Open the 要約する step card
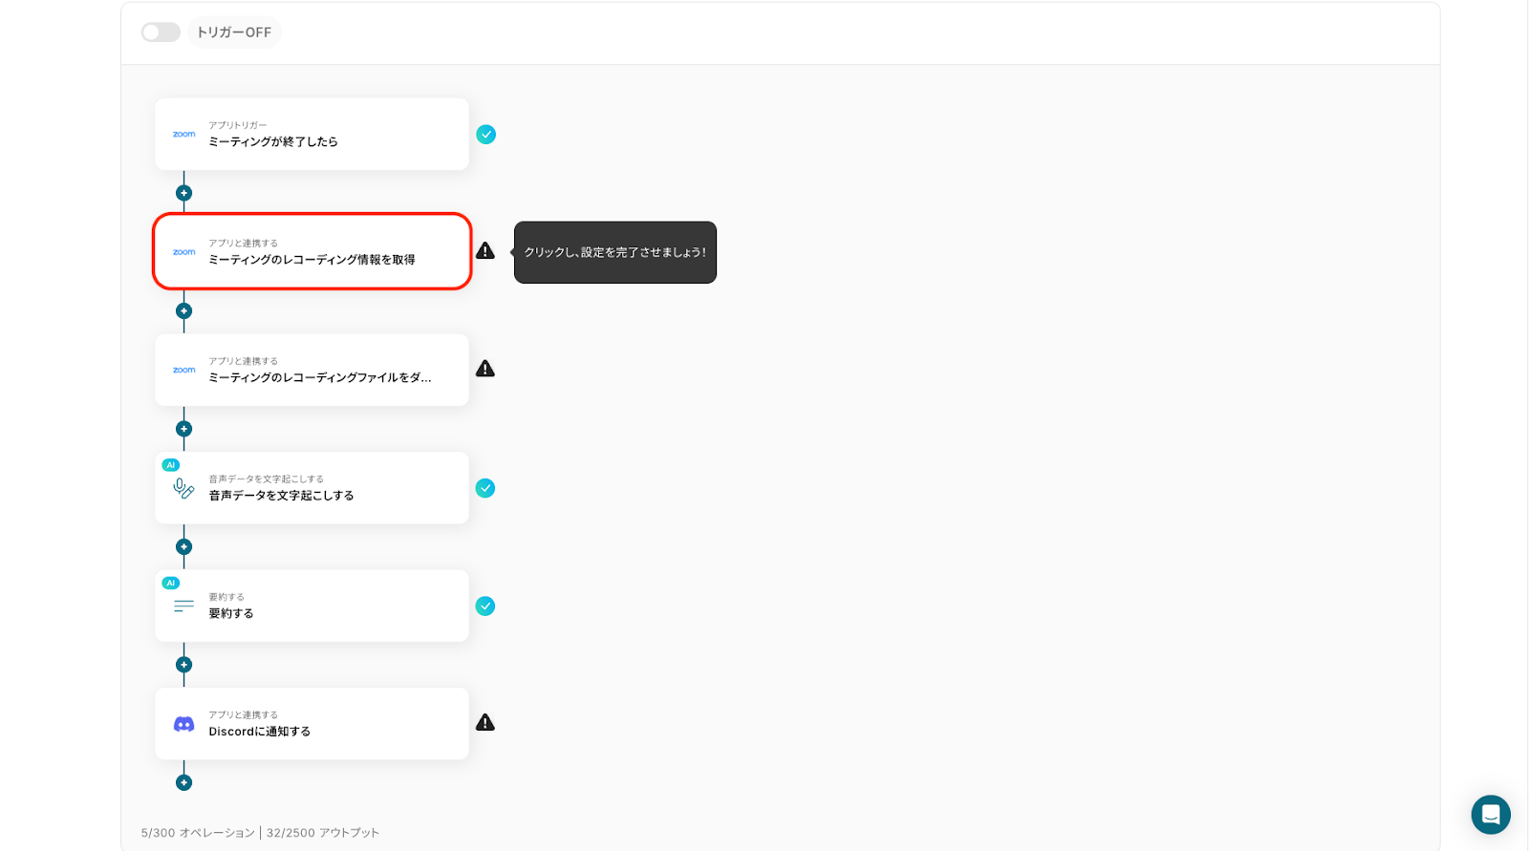1529x851 pixels. pyautogui.click(x=312, y=606)
